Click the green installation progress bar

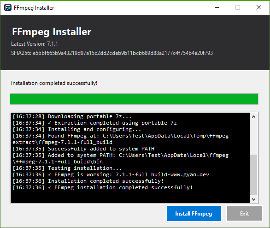point(134,99)
